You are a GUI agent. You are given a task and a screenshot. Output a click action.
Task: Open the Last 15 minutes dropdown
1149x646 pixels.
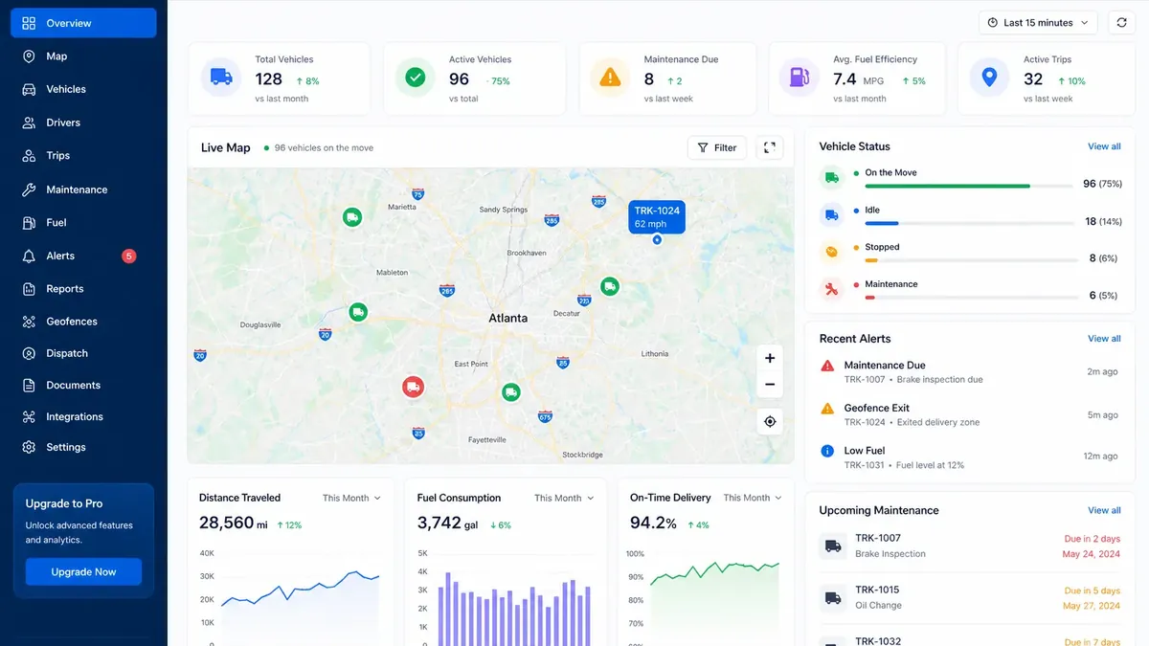(1038, 23)
